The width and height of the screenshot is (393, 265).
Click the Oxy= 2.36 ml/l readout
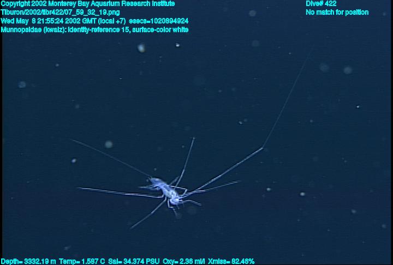(184, 262)
